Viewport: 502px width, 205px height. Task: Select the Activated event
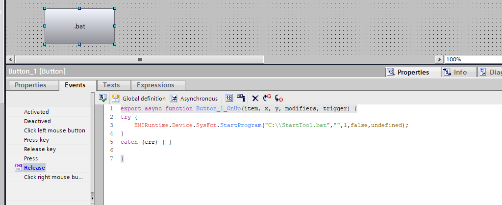click(x=36, y=112)
